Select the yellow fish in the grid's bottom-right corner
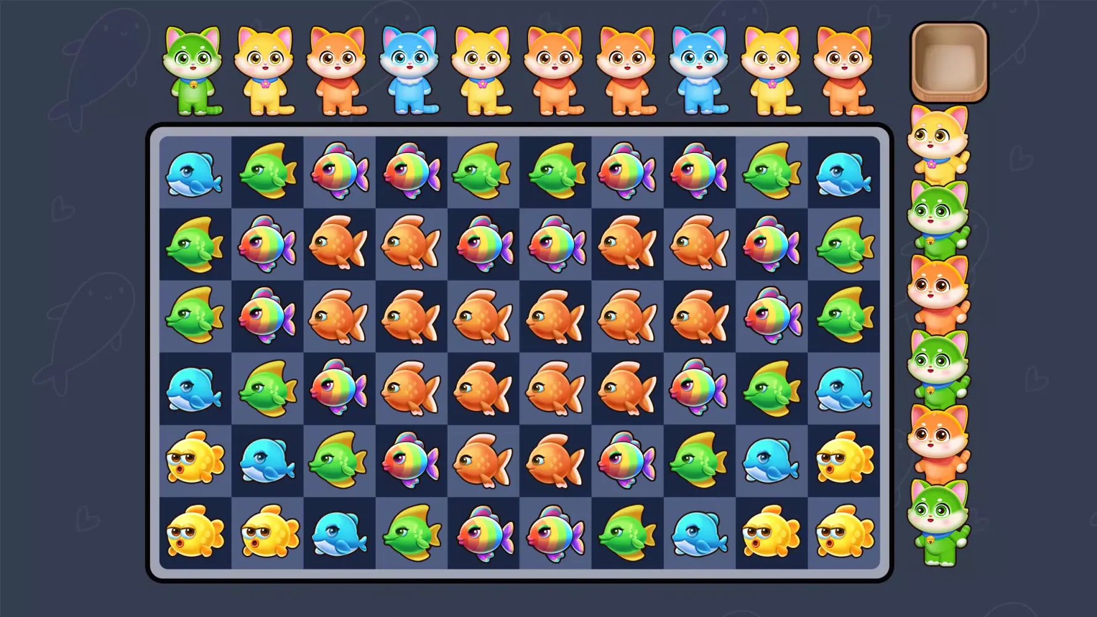Viewport: 1097px width, 617px height. tap(845, 532)
